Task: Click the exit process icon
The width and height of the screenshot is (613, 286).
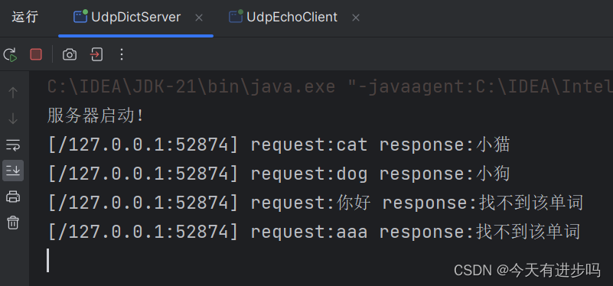Action: 96,54
